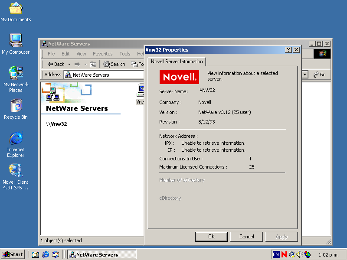Open the View menu in NetWare Servers
The image size is (347, 260).
click(x=81, y=54)
